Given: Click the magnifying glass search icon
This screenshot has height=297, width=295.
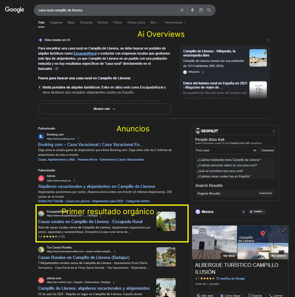Looking at the screenshot, I should pos(209,10).
